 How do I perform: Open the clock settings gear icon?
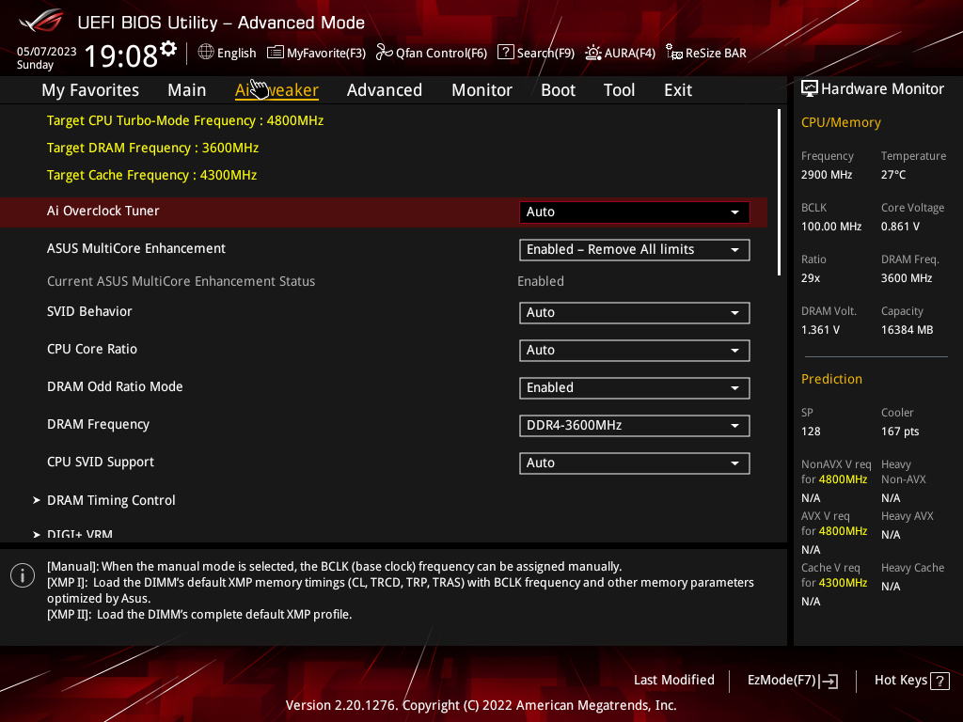(168, 49)
